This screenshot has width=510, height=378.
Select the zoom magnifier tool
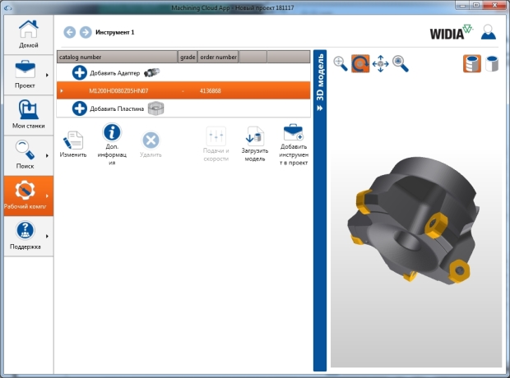pyautogui.click(x=401, y=64)
